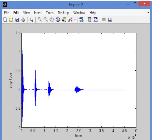152x140 pixels.
Task: Click the x-axis tick label 4.5
Action: (x=124, y=131)
